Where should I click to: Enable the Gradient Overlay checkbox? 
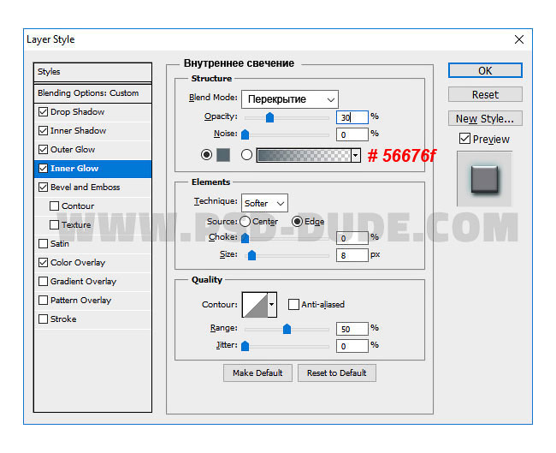coord(43,281)
